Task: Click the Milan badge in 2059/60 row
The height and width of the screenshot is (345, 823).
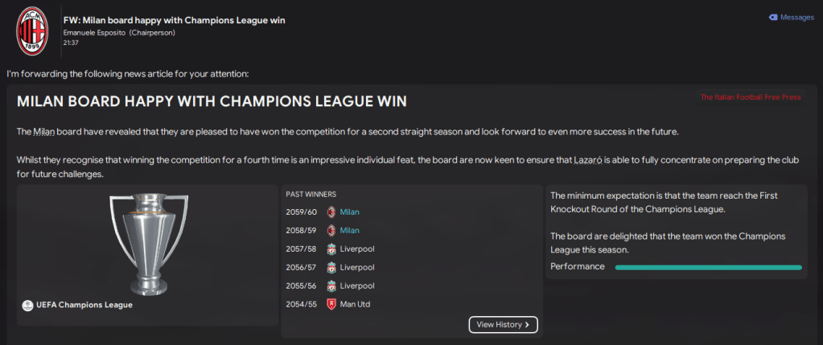Action: 331,212
